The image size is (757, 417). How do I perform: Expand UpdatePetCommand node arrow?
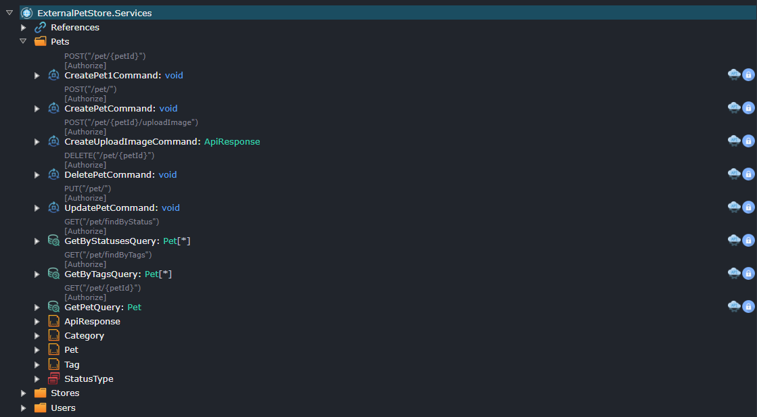coord(37,208)
